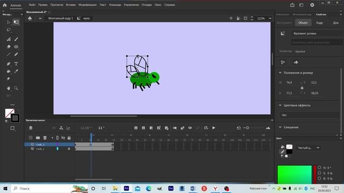344x193 pixels.
Task: Click the Home button
Action: 5,5
